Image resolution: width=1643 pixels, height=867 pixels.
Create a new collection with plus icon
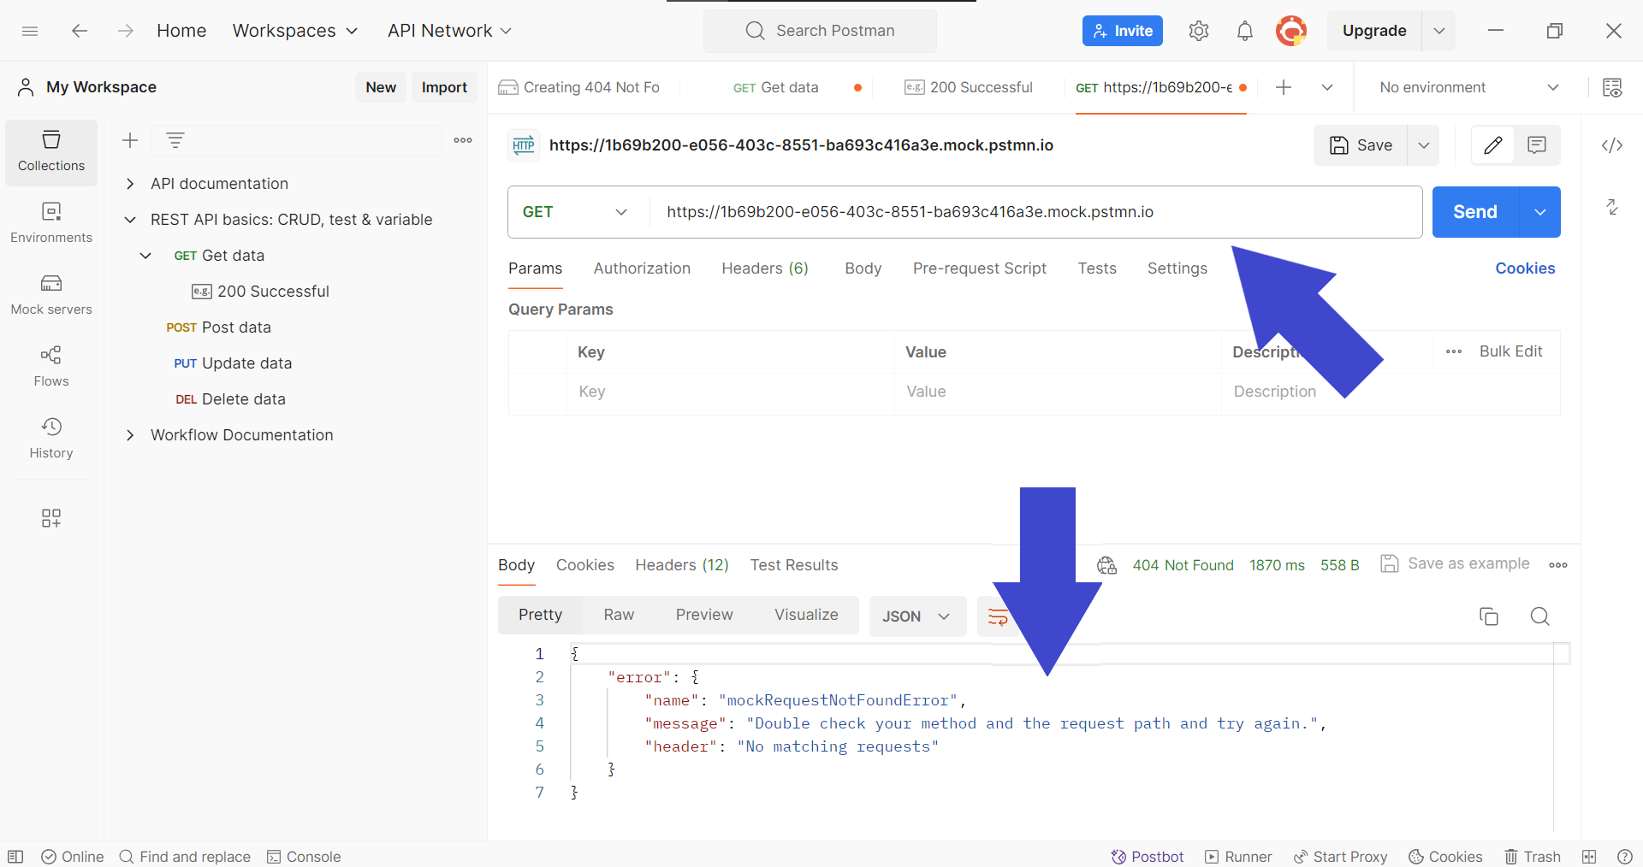pos(130,140)
